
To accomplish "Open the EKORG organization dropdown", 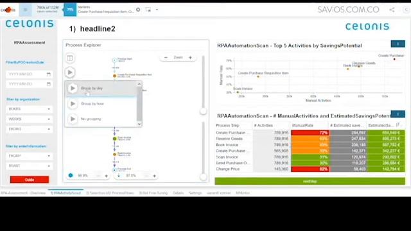I will point(29,129).
